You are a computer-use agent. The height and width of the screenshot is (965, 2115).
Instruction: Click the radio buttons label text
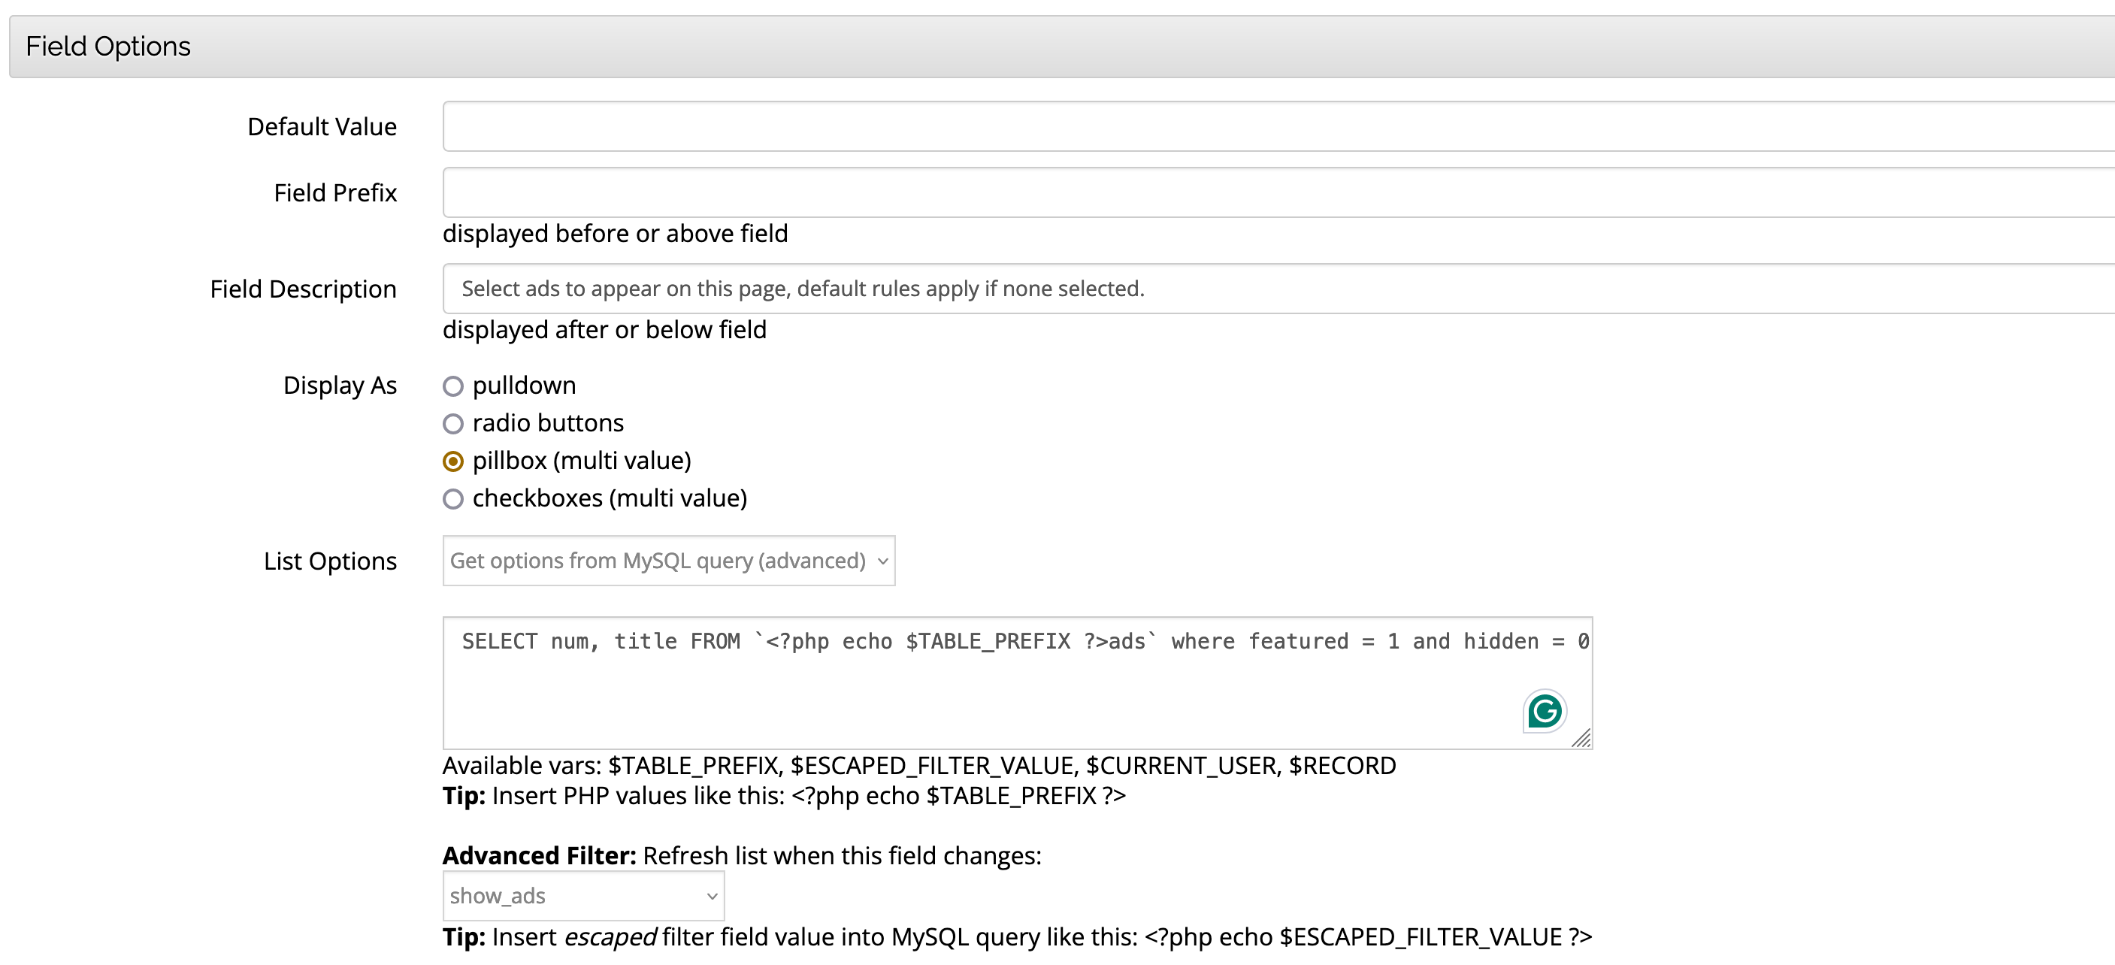click(x=548, y=424)
